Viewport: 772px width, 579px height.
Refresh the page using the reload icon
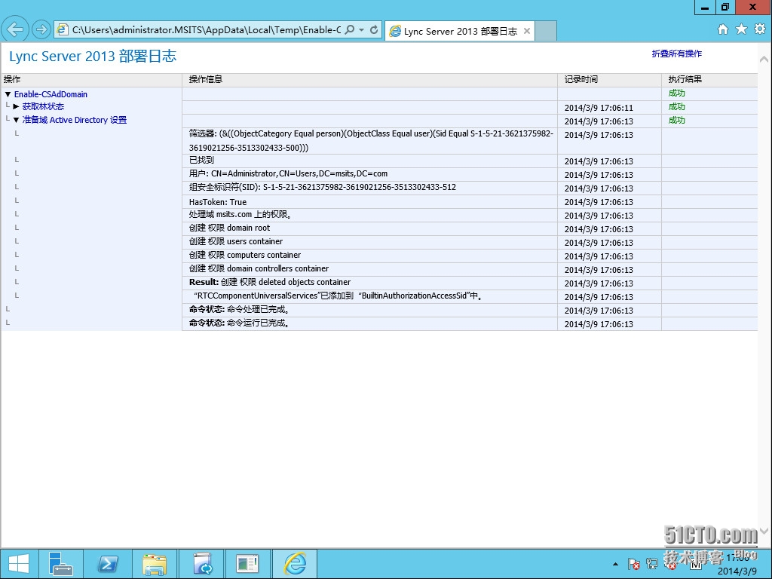point(374,29)
